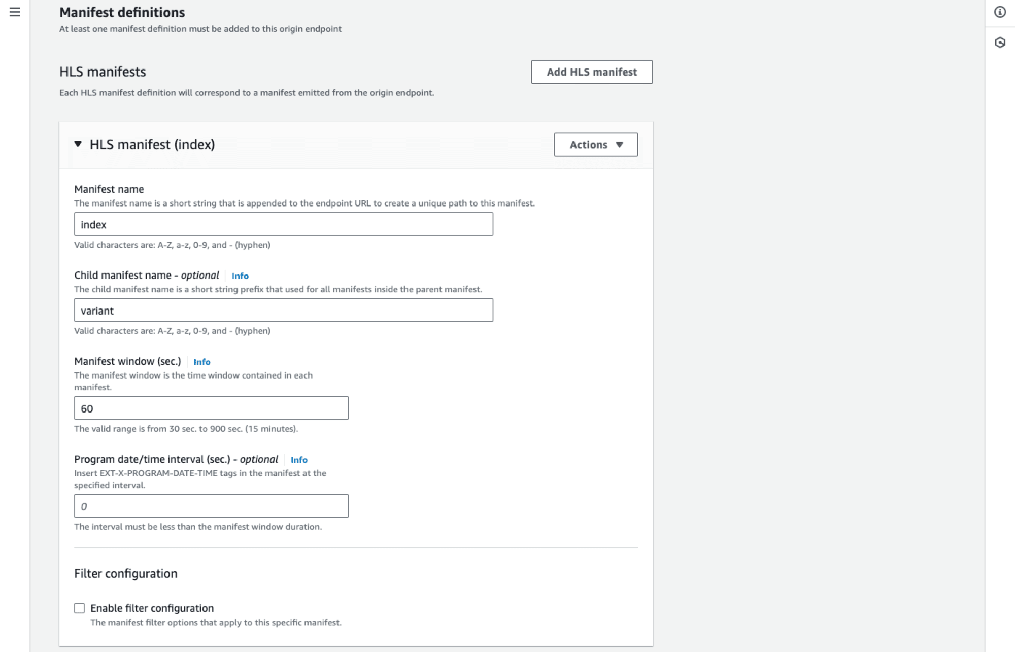Click the Info link next to Manifest window label

click(201, 361)
